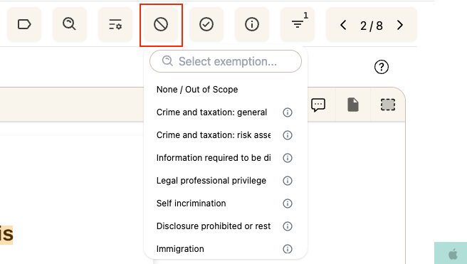
Task: Show info for Information required to be disclosed
Action: pyautogui.click(x=288, y=158)
